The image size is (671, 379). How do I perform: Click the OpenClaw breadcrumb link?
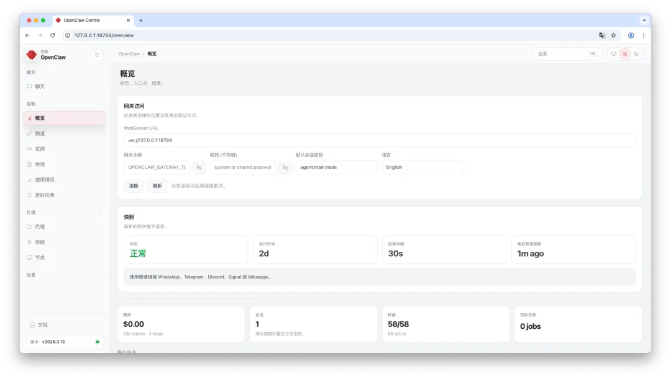coord(129,54)
